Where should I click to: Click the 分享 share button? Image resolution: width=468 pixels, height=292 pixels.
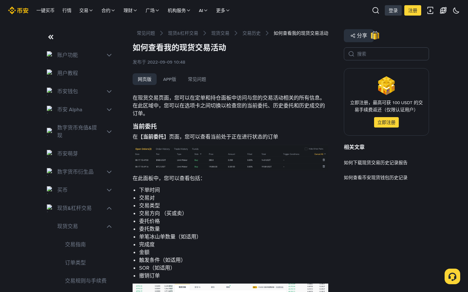tap(359, 36)
